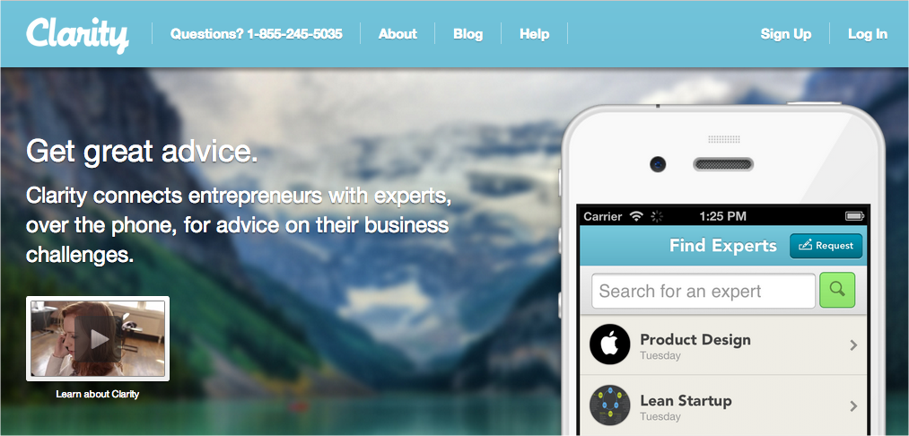Click the loading spinner beside Wi-Fi icon
909x436 pixels.
click(x=657, y=216)
